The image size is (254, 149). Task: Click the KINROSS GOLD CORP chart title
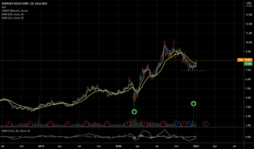[x=25, y=3]
